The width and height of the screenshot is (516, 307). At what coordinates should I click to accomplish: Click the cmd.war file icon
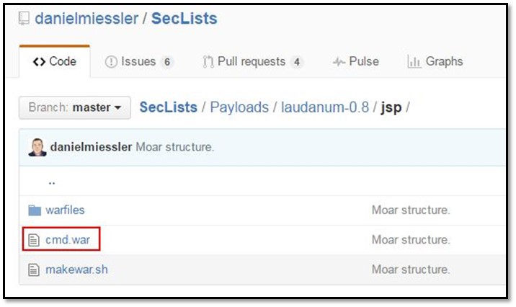pos(32,240)
